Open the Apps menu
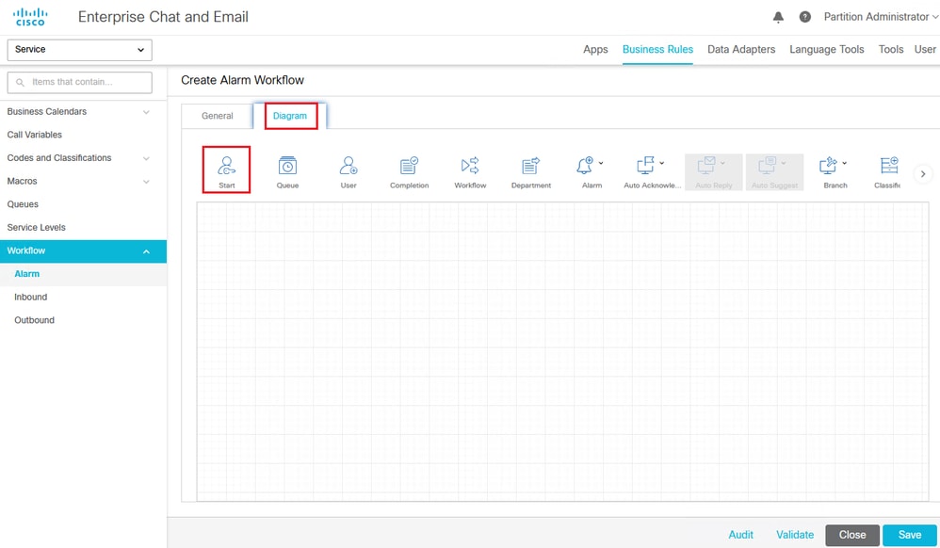The height and width of the screenshot is (548, 940). [595, 49]
